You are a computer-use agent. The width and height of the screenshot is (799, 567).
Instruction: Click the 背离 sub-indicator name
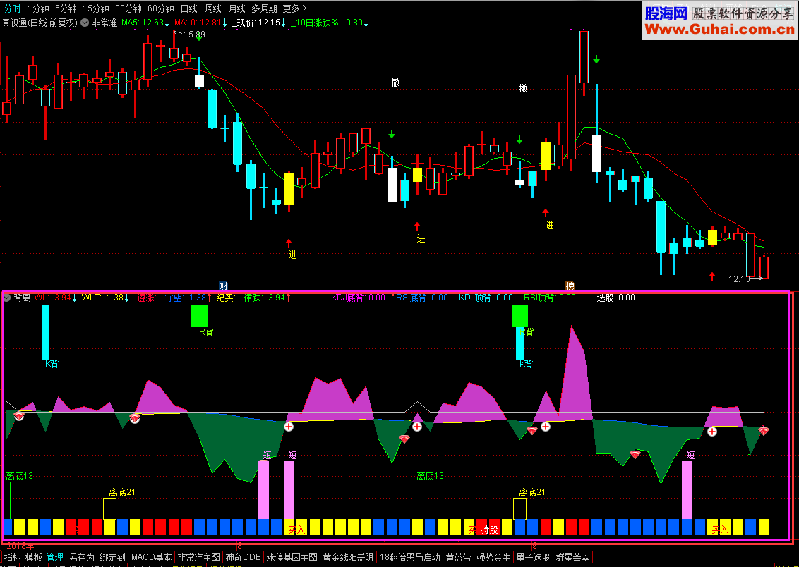23,298
